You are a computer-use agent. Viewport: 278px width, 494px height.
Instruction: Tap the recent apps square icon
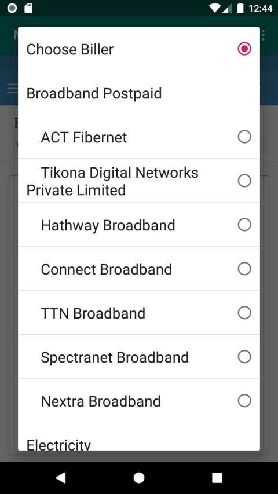[x=217, y=478]
